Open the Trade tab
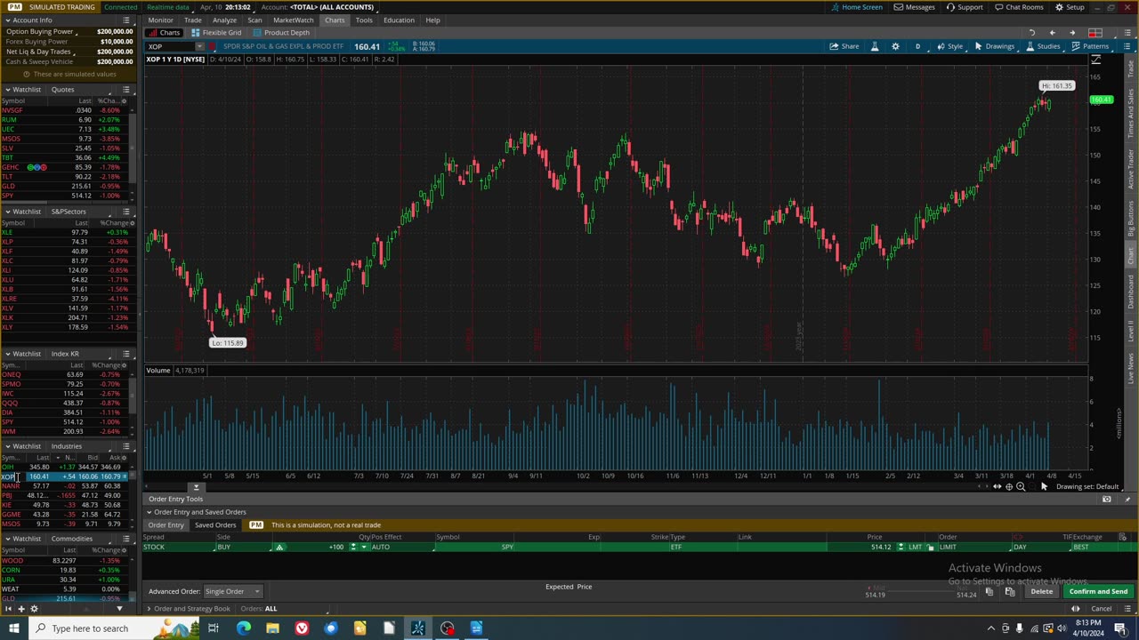This screenshot has height=640, width=1139. pyautogui.click(x=192, y=20)
